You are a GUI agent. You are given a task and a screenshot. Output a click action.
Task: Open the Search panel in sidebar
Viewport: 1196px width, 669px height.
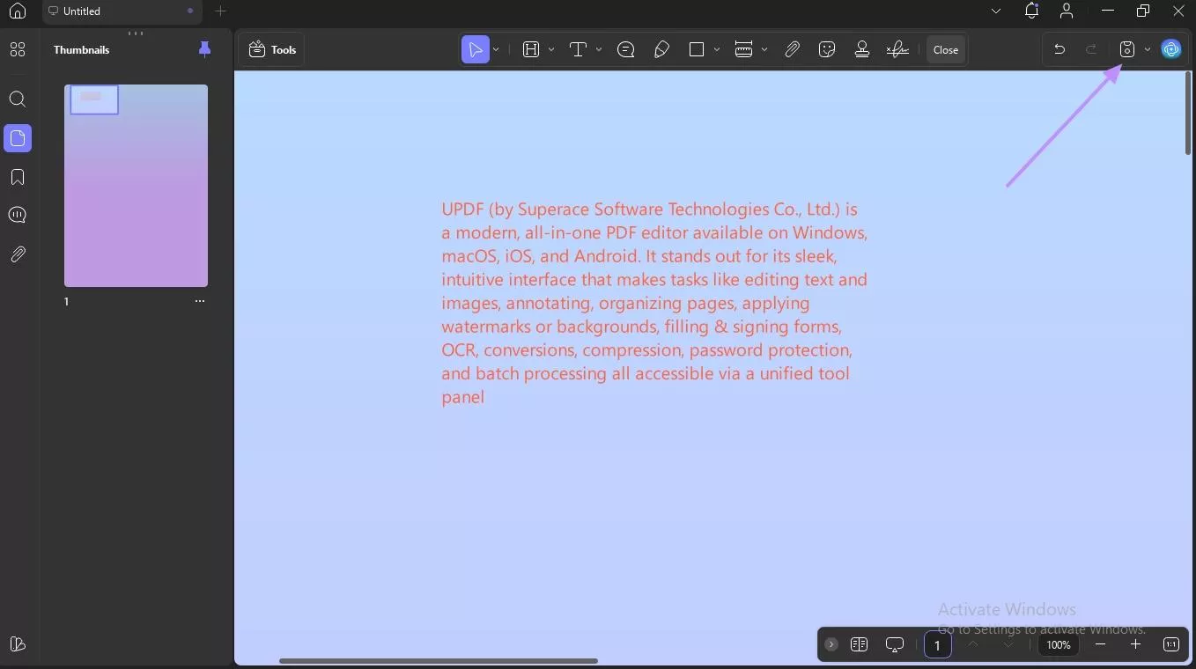click(x=18, y=99)
